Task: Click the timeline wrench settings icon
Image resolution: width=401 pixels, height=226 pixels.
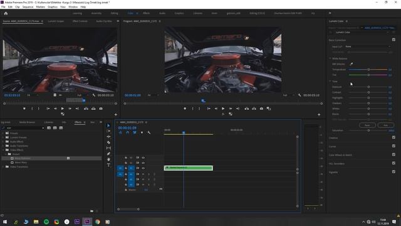Action: tap(149, 132)
